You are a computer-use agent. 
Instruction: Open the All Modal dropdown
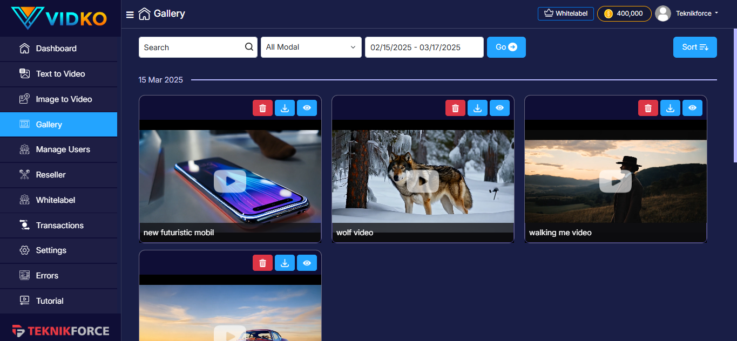pos(311,47)
